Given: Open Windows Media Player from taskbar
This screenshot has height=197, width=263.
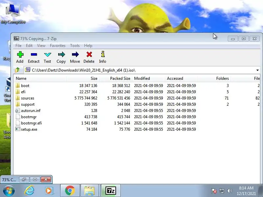Looking at the screenshot, I should pyautogui.click(x=49, y=191).
